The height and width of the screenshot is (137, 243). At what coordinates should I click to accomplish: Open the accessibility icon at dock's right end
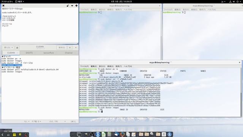click(169, 134)
